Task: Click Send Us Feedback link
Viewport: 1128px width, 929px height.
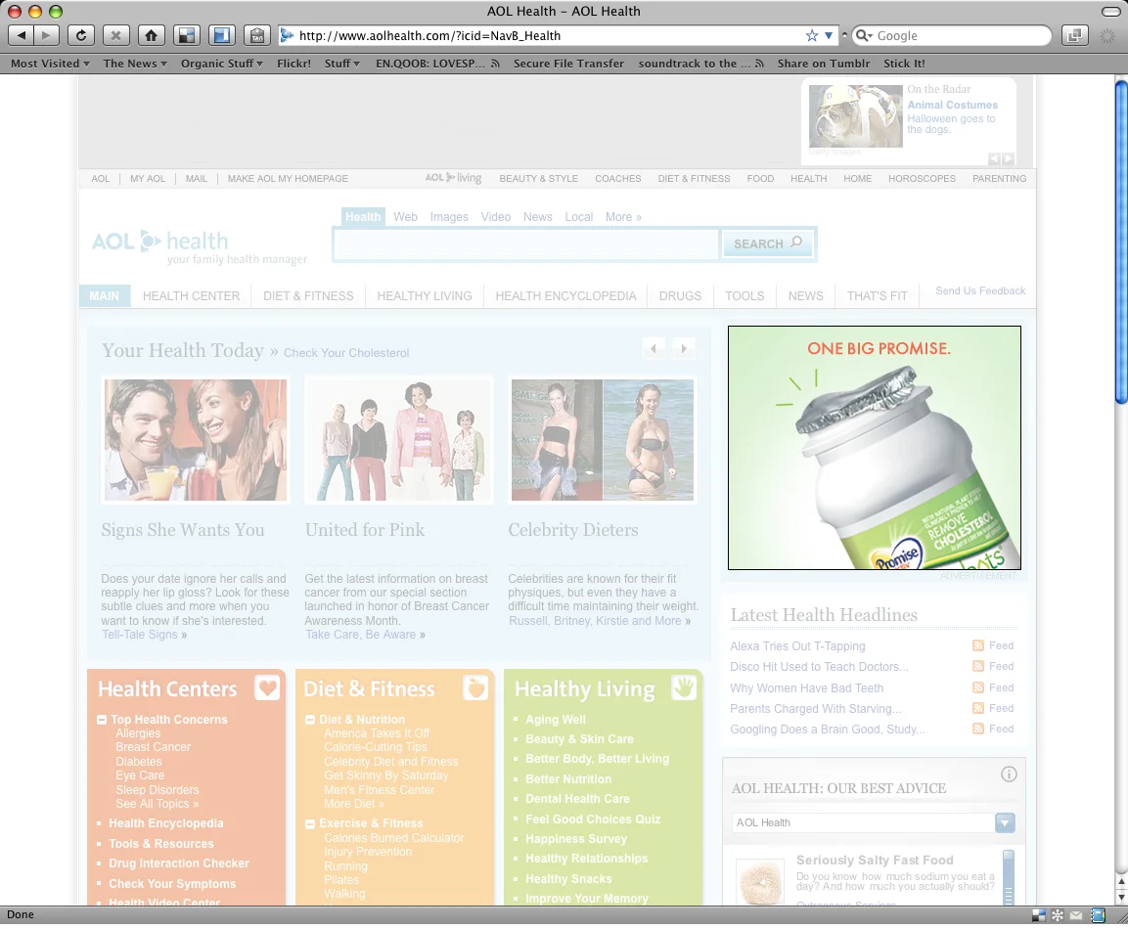Action: tap(980, 290)
